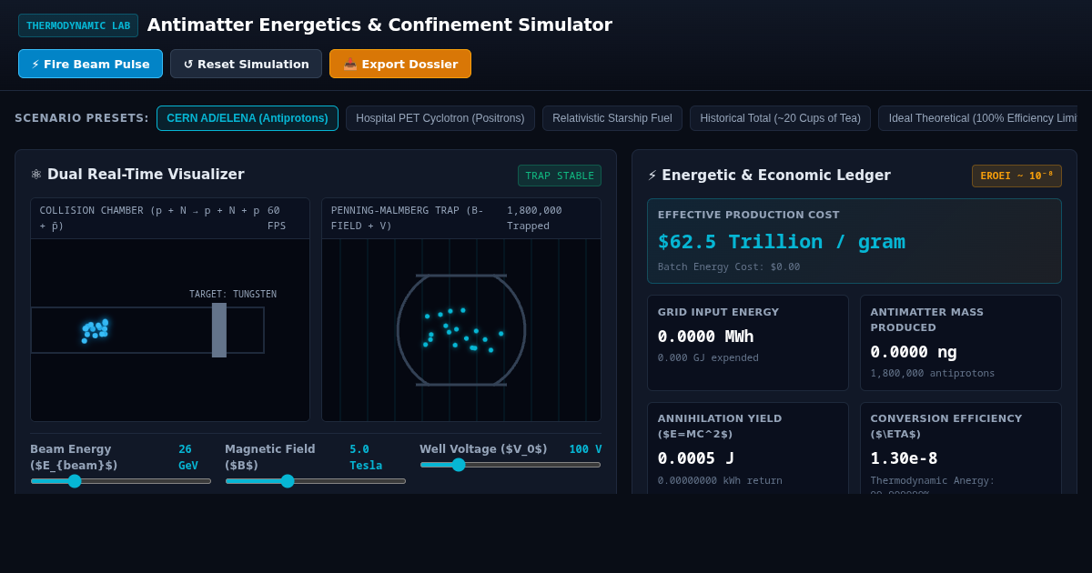Click the 0.0000 MWh grid input energy value

[x=706, y=337]
